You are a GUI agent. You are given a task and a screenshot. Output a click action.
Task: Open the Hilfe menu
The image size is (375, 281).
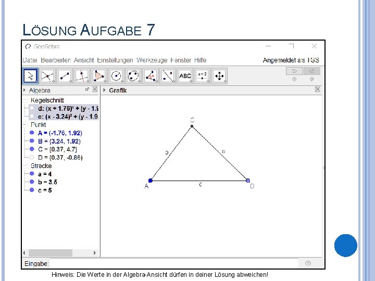coord(200,60)
